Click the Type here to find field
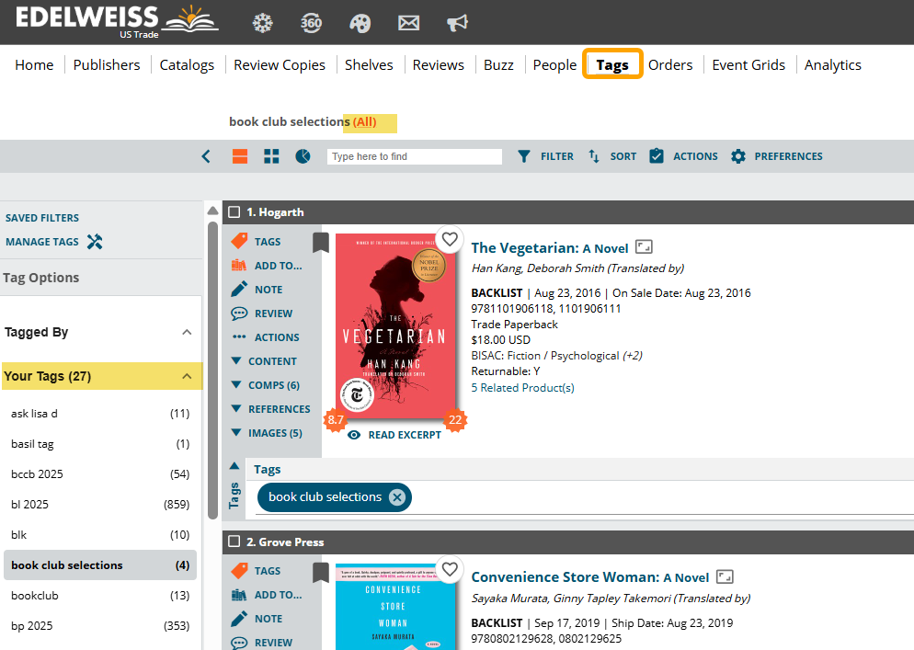914x650 pixels. click(414, 156)
